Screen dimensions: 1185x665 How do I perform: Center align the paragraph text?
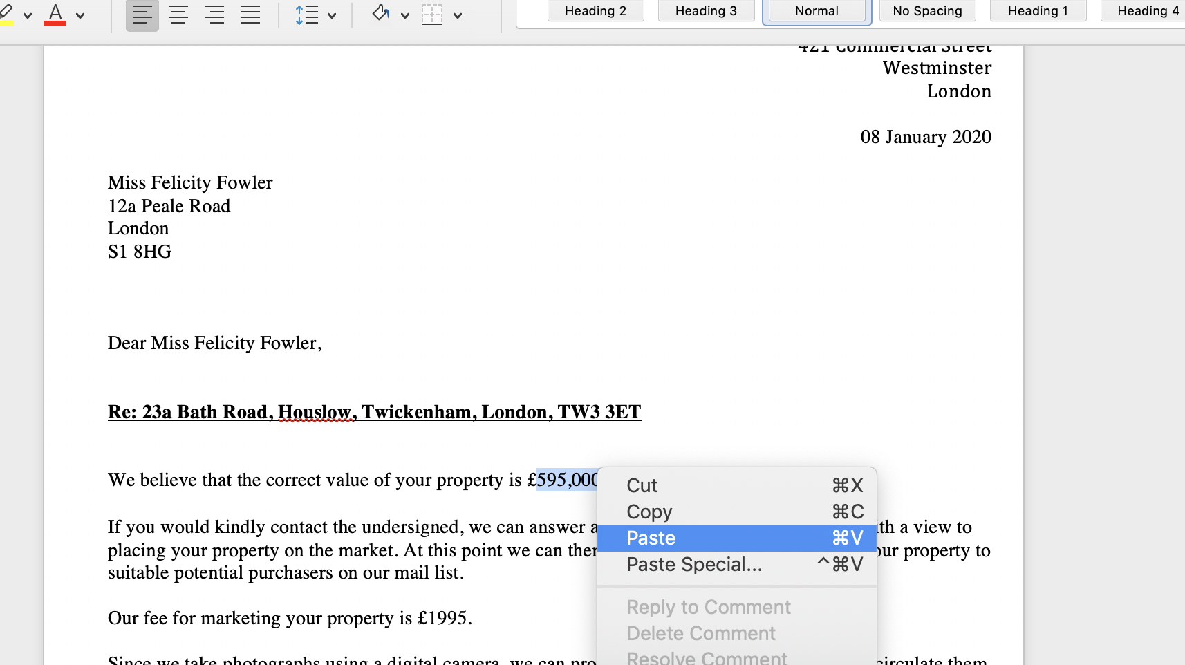point(178,15)
